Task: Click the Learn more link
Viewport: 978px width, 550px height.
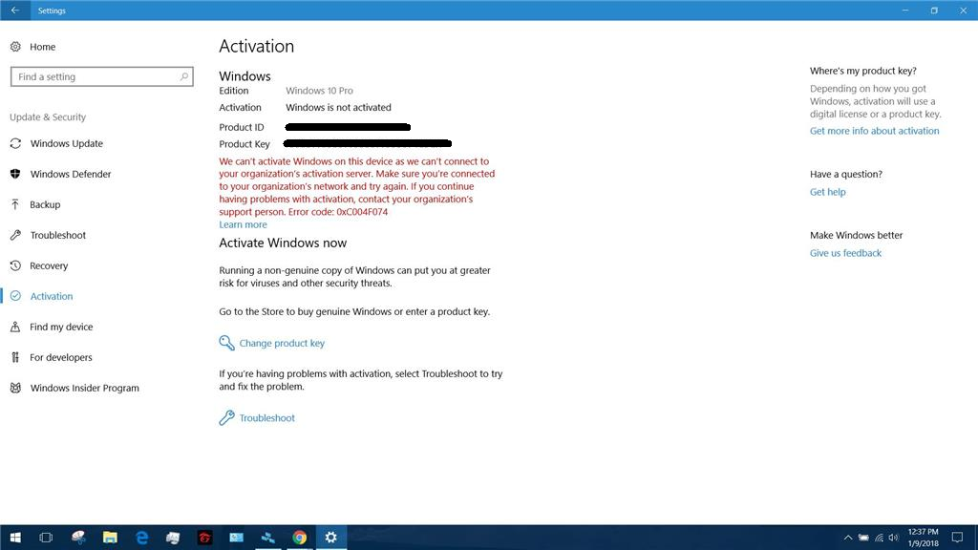Action: pos(243,224)
